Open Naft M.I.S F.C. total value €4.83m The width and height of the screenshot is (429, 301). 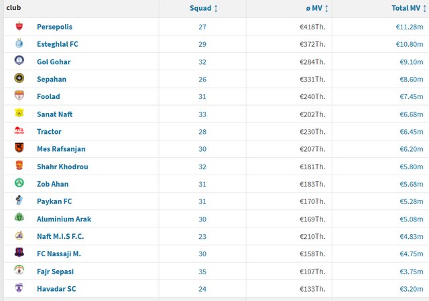click(x=410, y=236)
